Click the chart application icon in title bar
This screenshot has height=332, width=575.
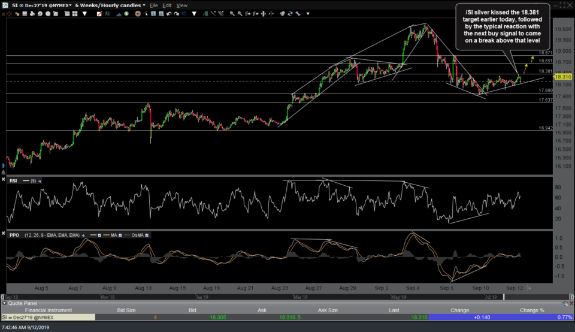pos(5,5)
